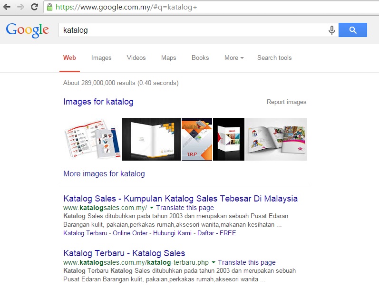Image resolution: width=379 pixels, height=288 pixels.
Task: Switch to the Videos tab
Action: [x=136, y=58]
